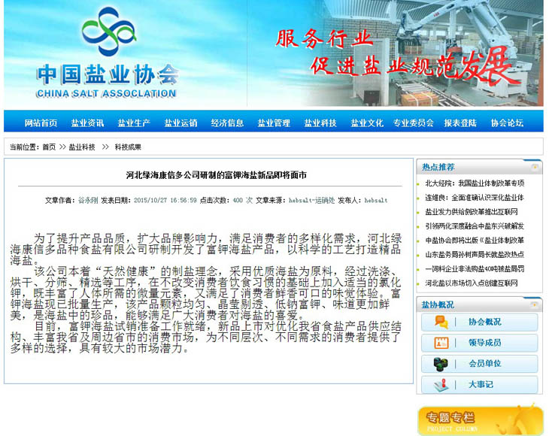The width and height of the screenshot is (549, 436).
Task: Click the 科技成果 breadcrumb link
Action: point(128,147)
